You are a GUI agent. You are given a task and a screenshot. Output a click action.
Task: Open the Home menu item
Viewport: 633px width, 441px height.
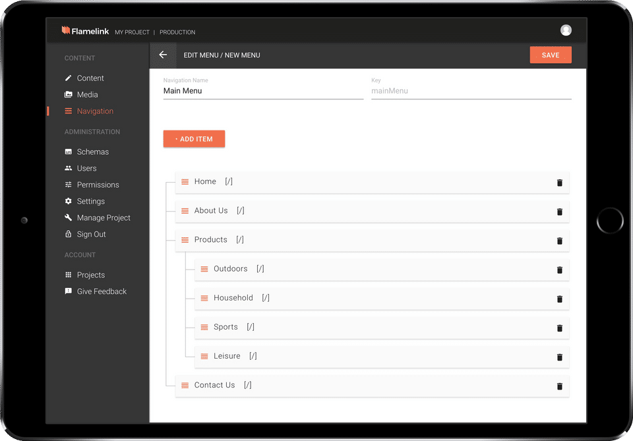pyautogui.click(x=372, y=183)
